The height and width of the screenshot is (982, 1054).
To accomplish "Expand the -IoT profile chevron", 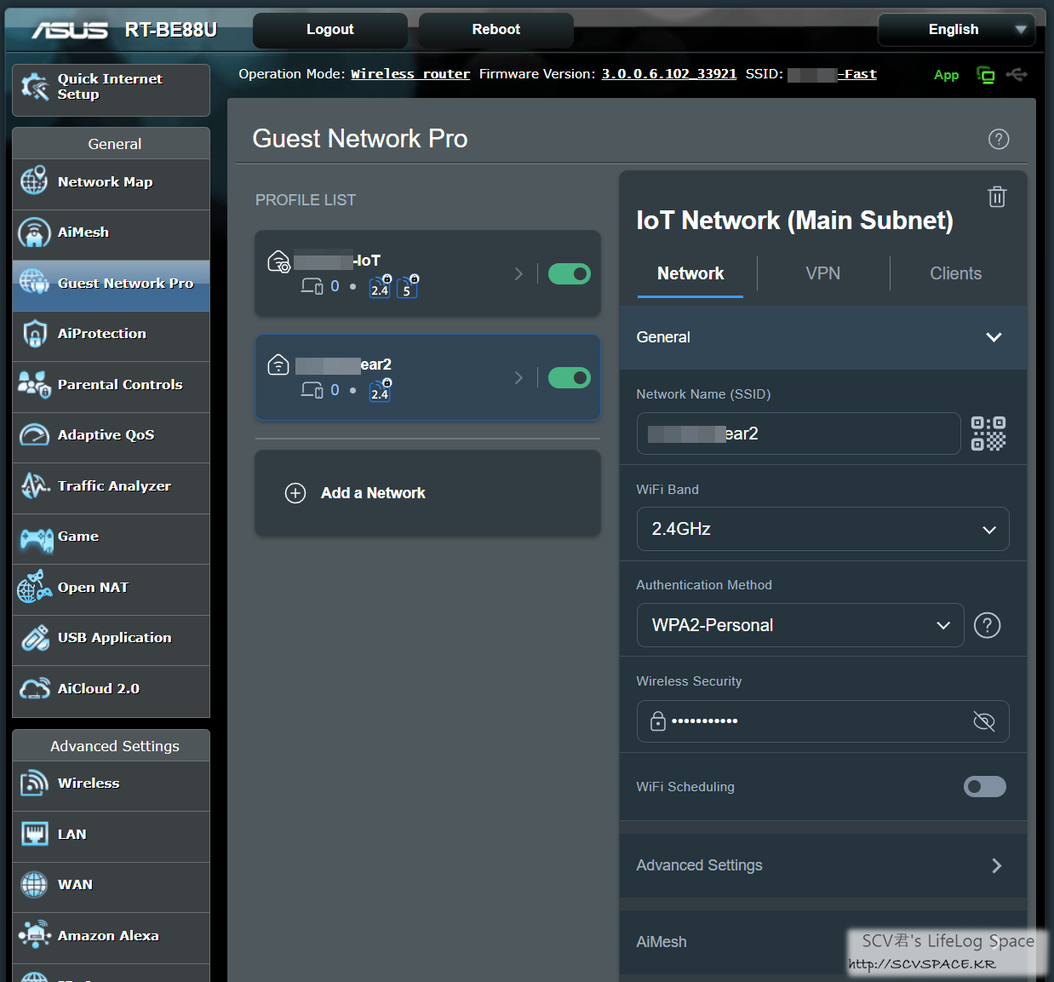I will tap(518, 273).
